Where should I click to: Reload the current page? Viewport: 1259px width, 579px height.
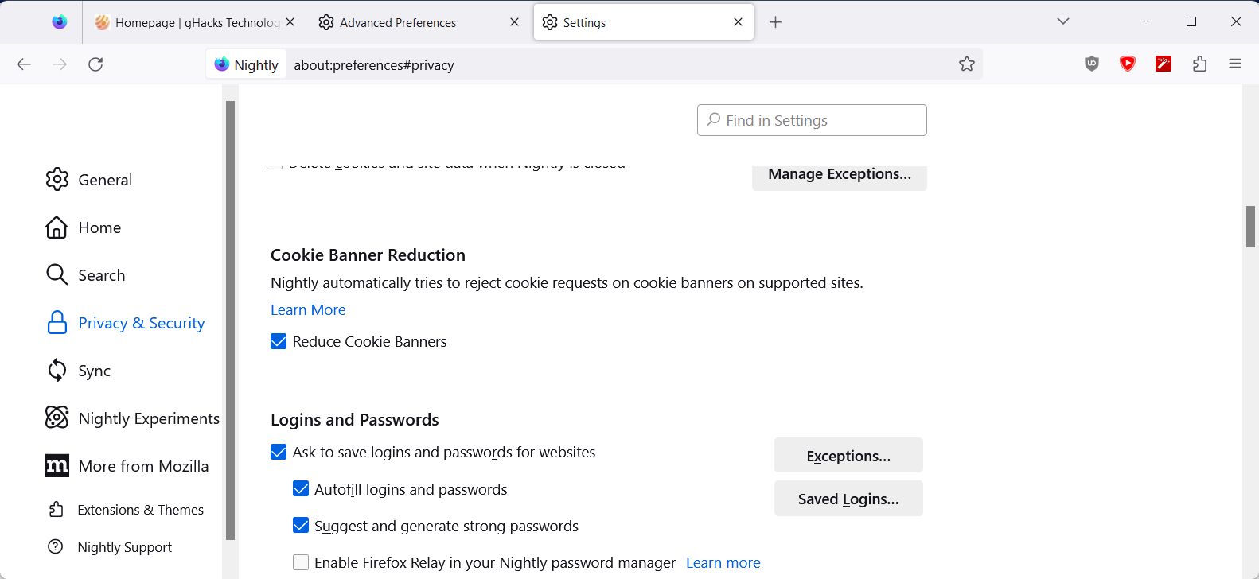[x=95, y=64]
